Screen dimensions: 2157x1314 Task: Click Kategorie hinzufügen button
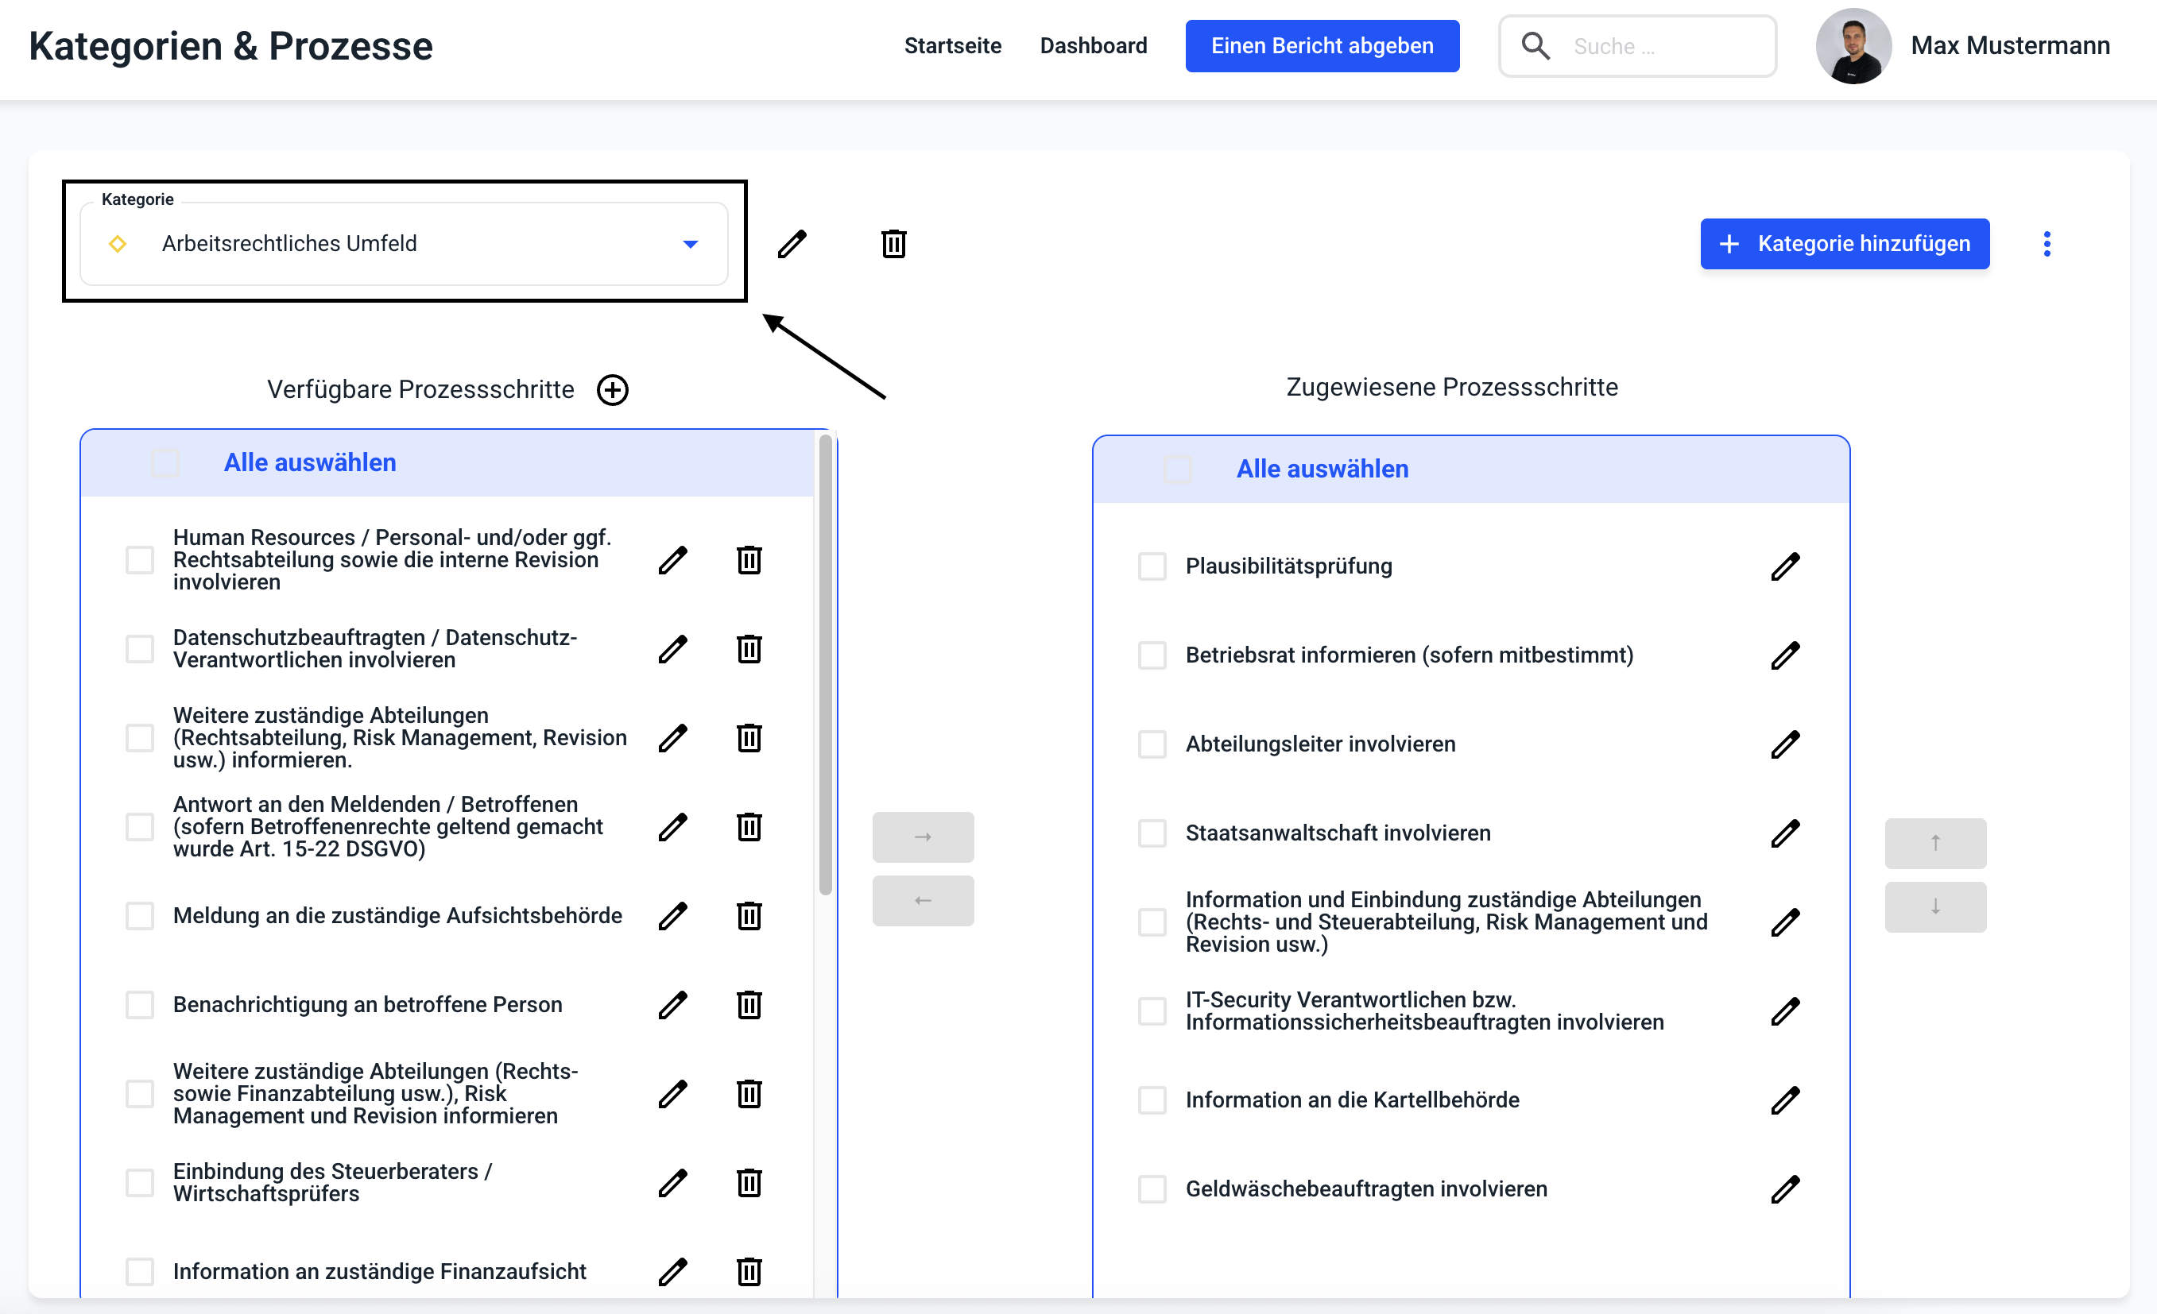[x=1844, y=244]
